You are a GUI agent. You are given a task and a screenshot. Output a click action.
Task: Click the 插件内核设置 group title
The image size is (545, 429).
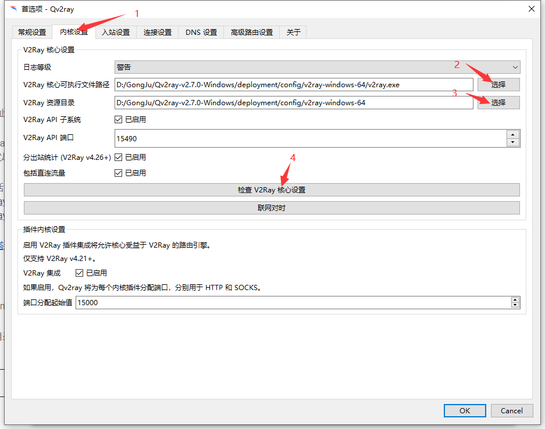(44, 229)
